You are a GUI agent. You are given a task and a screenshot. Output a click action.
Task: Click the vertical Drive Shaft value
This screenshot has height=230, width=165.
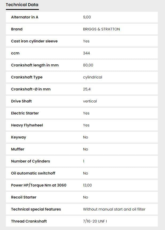90,101
